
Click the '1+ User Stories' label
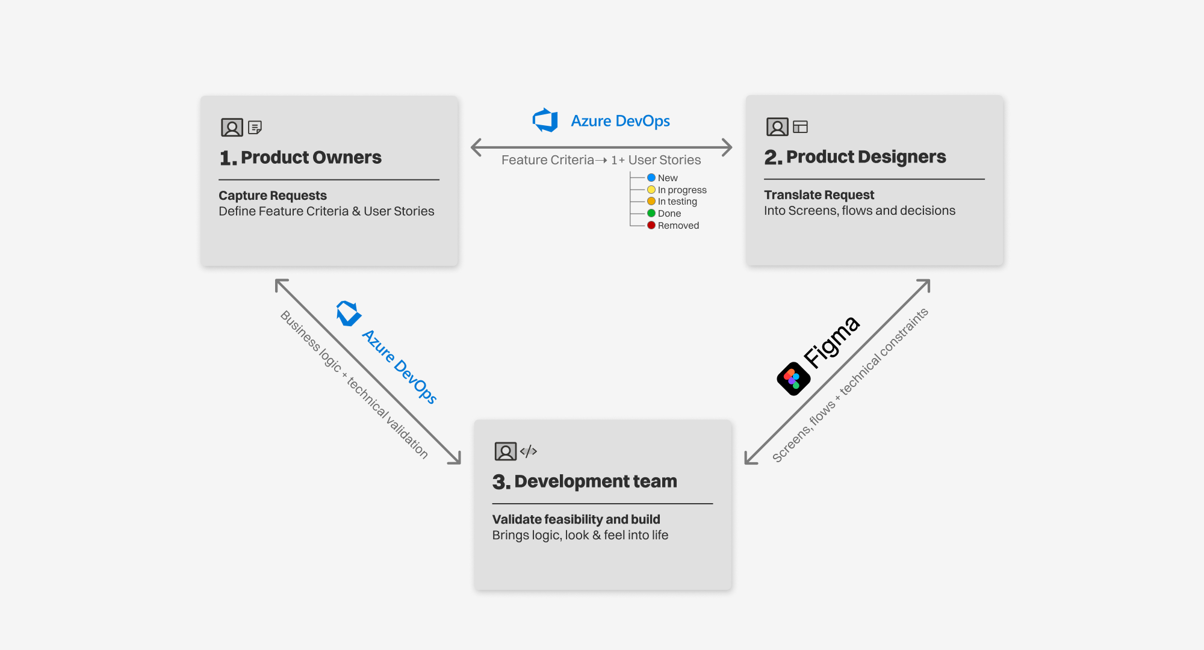(x=656, y=160)
